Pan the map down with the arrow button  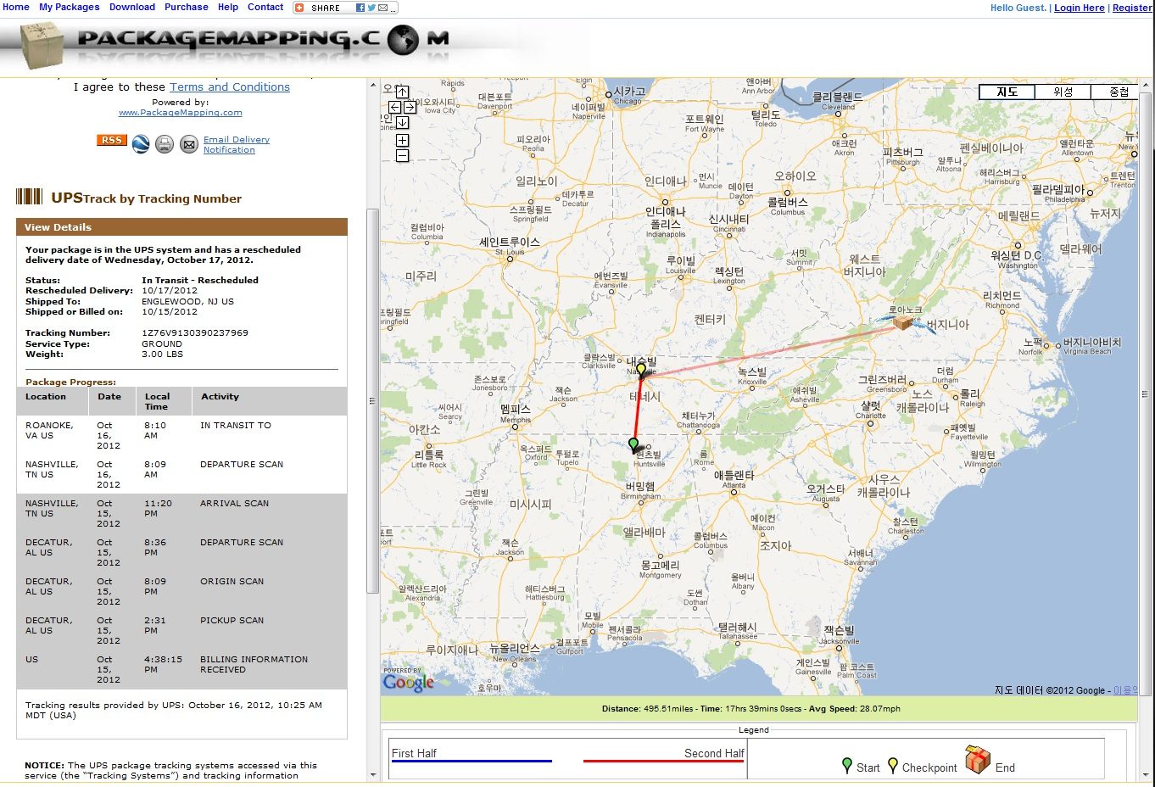click(x=403, y=122)
